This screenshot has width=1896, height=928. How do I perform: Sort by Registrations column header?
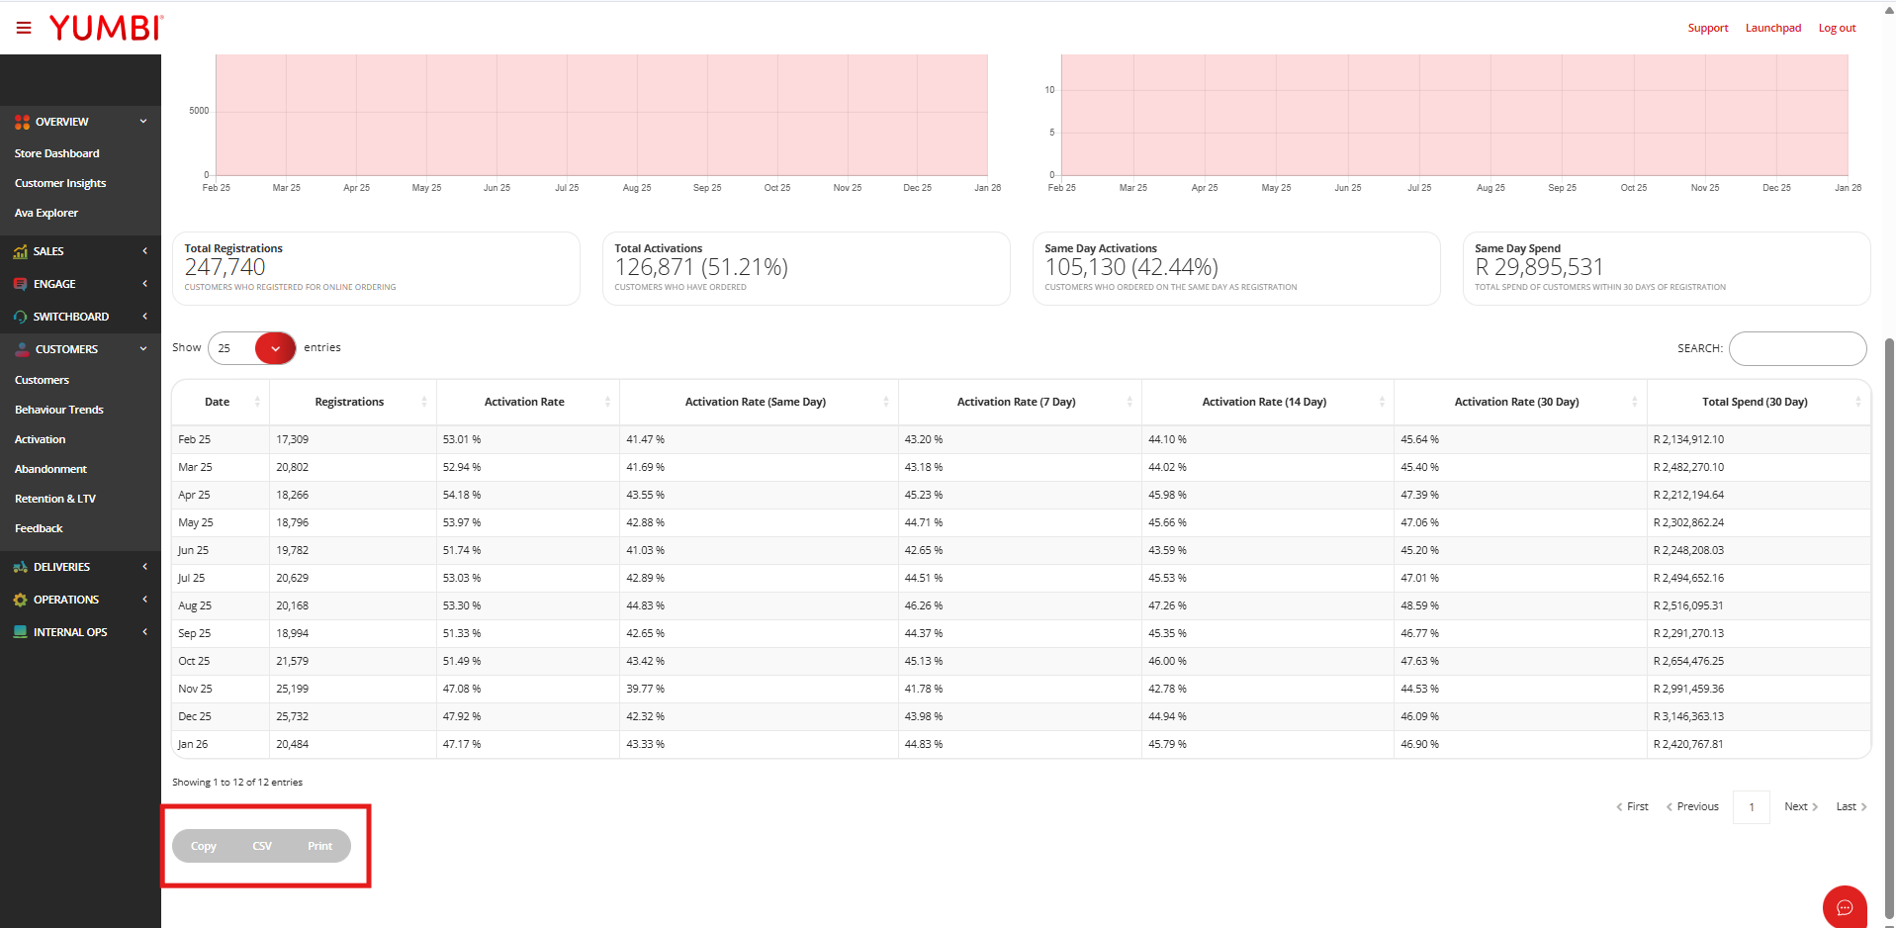click(x=349, y=402)
